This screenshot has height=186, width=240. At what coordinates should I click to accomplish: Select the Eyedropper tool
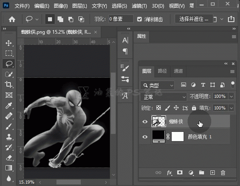[x=9, y=105]
